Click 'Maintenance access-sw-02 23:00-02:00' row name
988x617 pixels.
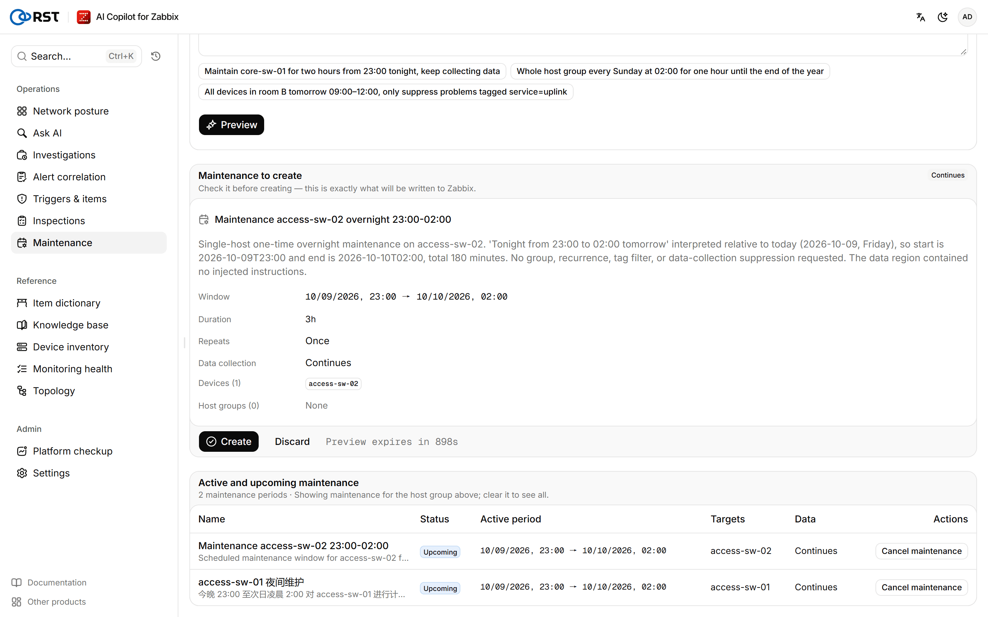(293, 546)
